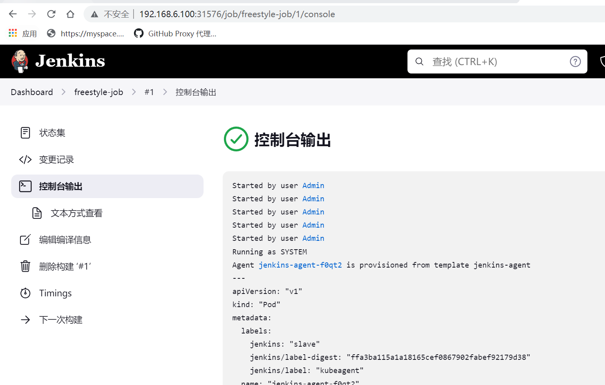The image size is (605, 385).
Task: Open the GitHub Proxy bookmark
Action: coord(175,34)
